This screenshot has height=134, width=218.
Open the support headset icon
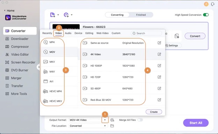point(212,4)
